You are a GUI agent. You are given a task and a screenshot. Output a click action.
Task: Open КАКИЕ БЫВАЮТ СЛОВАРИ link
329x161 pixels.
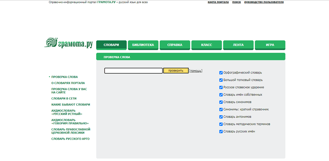click(70, 104)
